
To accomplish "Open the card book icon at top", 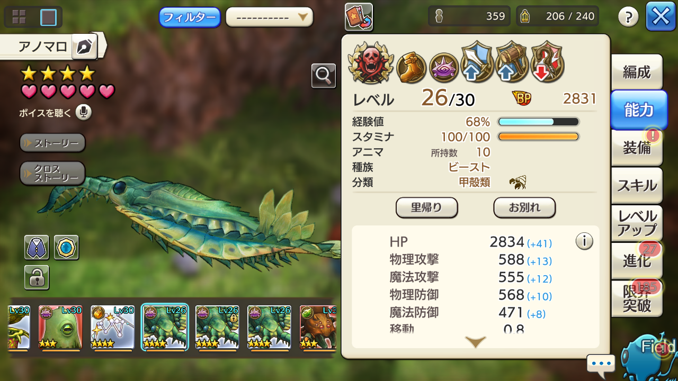I will (359, 17).
